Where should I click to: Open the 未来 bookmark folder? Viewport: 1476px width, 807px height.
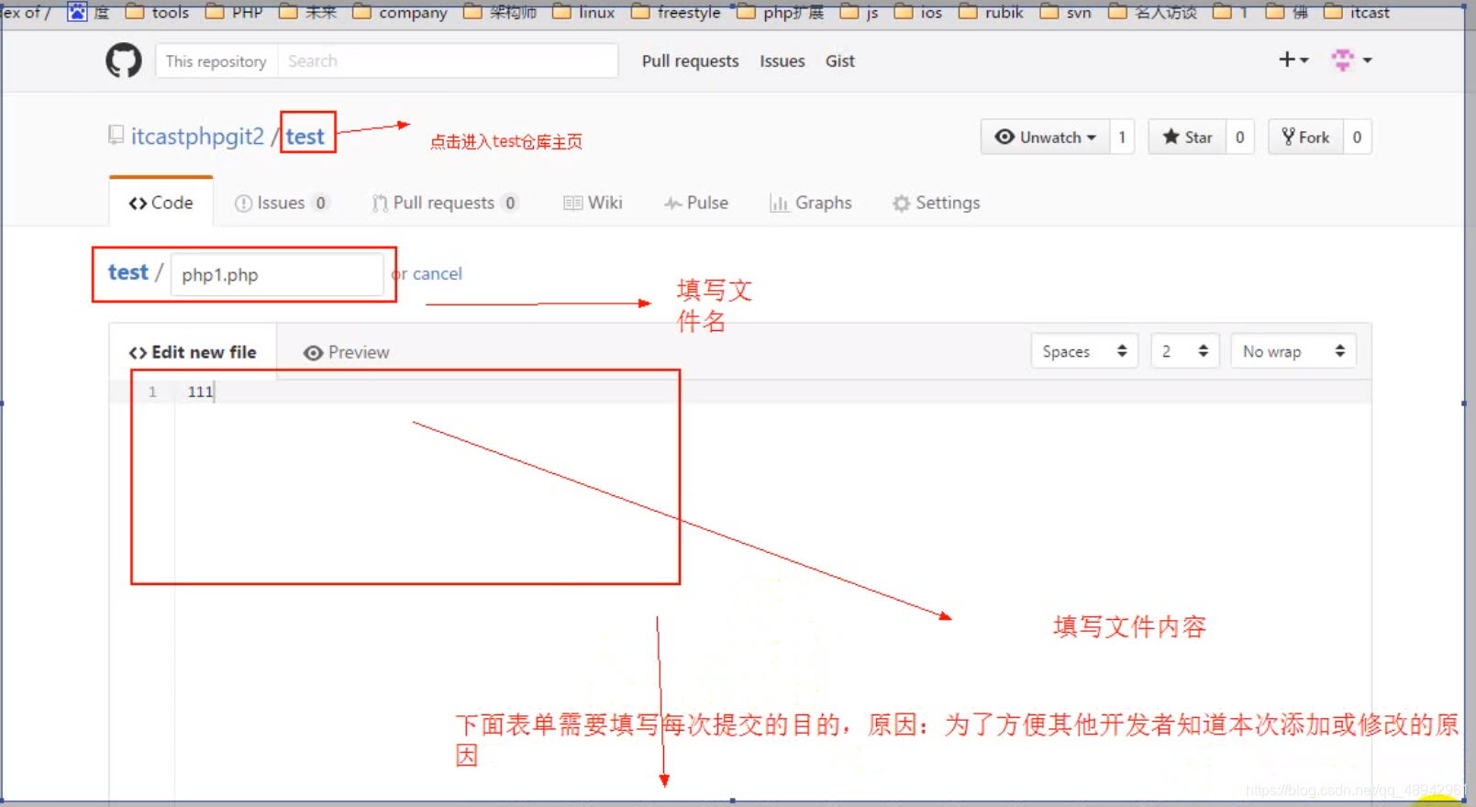307,12
